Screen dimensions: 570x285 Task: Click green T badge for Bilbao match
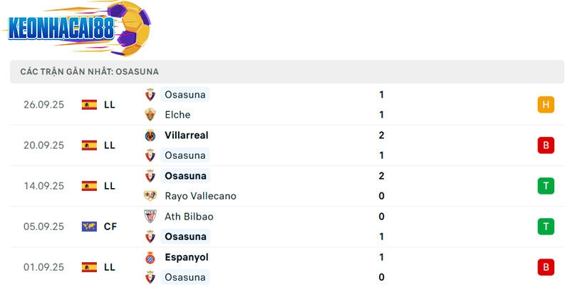click(x=546, y=227)
